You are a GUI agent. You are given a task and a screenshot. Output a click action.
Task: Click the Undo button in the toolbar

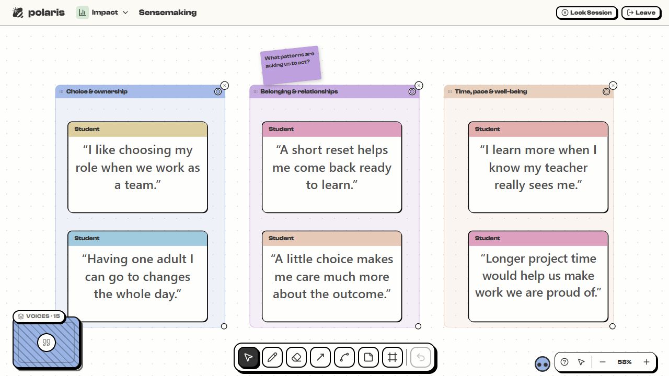tap(421, 358)
